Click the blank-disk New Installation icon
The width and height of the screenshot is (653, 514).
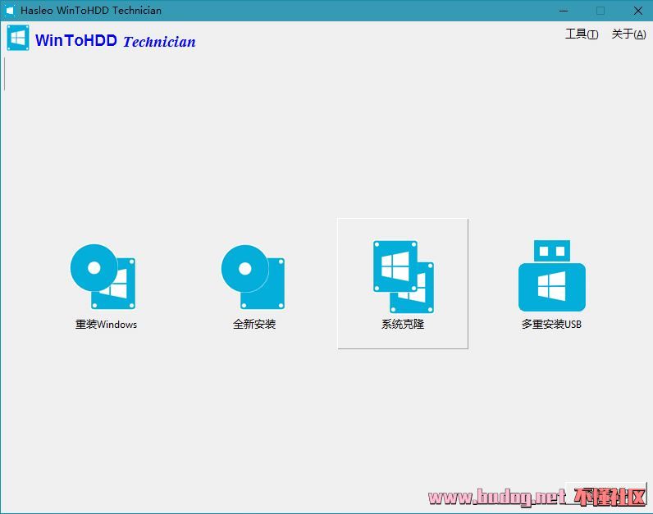[253, 277]
